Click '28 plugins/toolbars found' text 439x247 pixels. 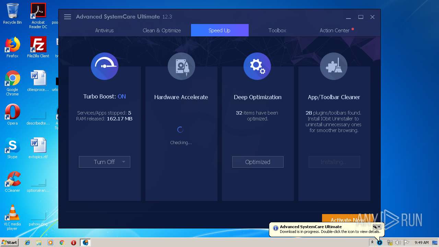click(333, 113)
